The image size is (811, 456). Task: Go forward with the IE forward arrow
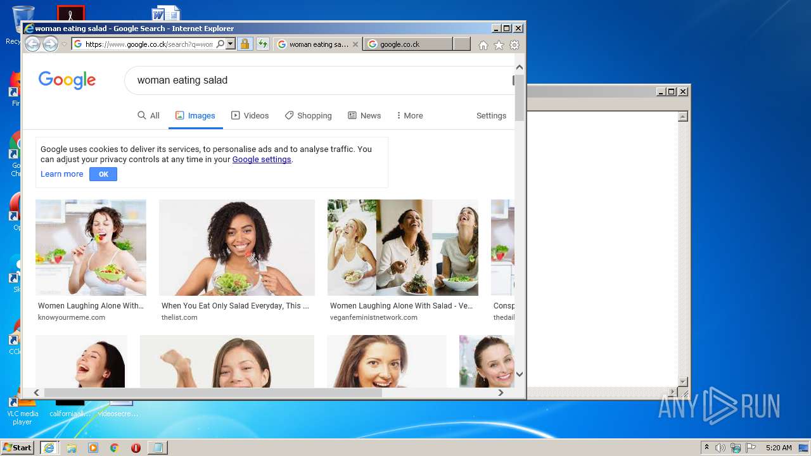50,44
